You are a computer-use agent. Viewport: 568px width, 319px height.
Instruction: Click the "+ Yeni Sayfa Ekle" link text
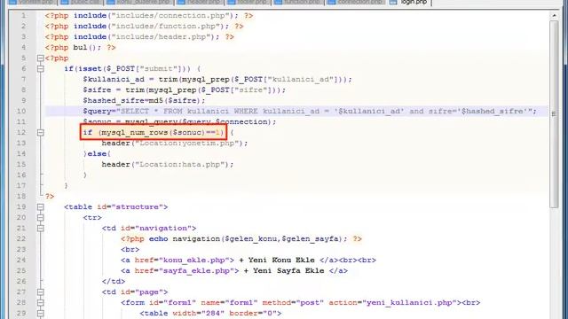pyautogui.click(x=284, y=270)
